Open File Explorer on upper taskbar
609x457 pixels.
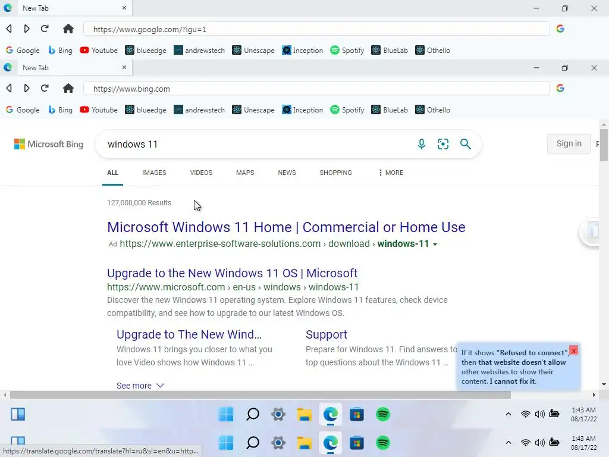click(x=304, y=414)
